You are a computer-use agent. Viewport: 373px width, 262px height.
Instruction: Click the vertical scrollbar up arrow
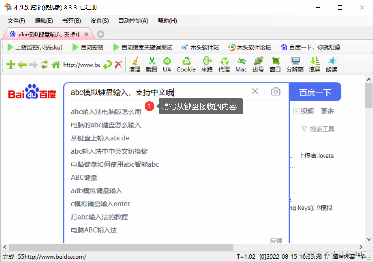pyautogui.click(x=369, y=79)
